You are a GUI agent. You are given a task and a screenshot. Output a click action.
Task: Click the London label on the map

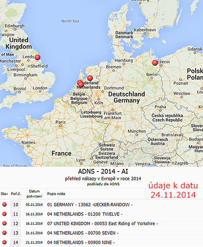[x=40, y=88]
